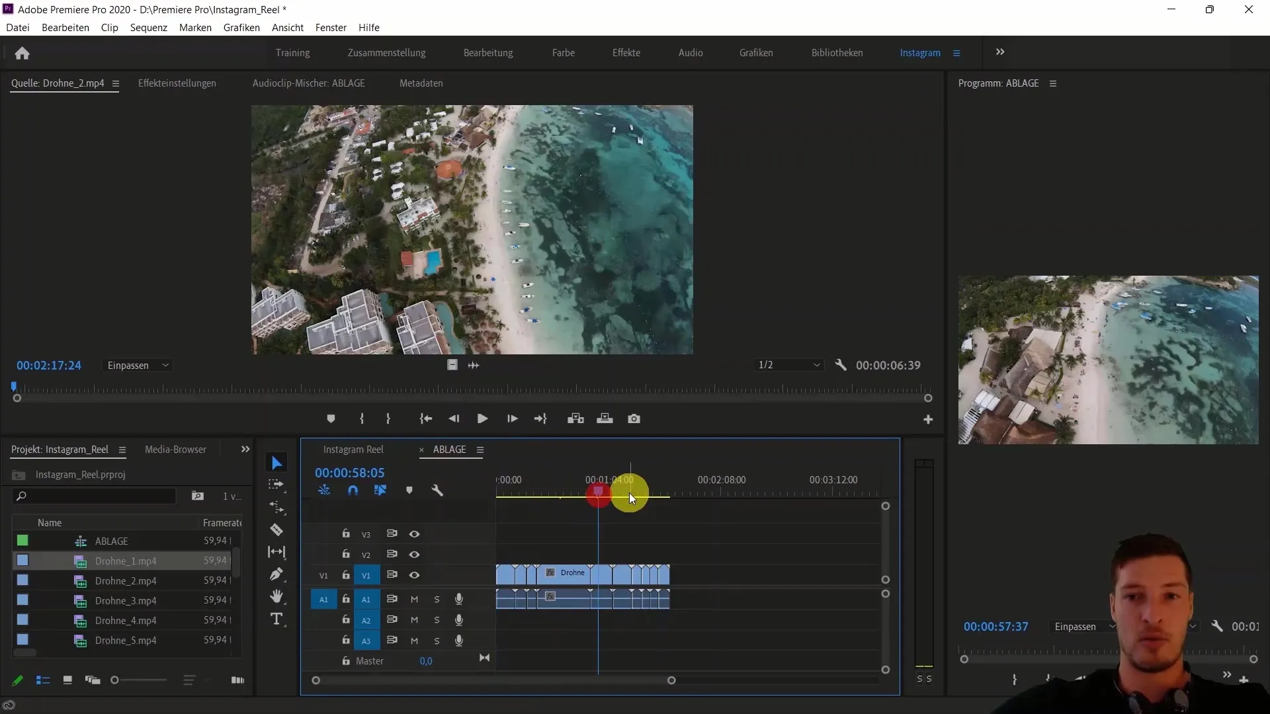The width and height of the screenshot is (1270, 714).
Task: Select Drohne_3.mp4 in project panel
Action: point(126,600)
